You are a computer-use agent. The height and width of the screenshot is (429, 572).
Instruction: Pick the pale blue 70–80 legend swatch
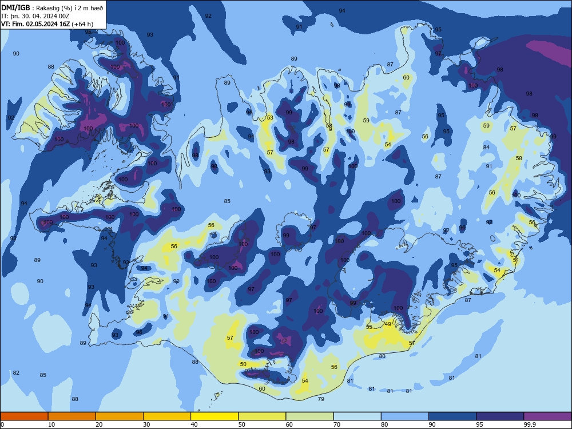coord(357,416)
